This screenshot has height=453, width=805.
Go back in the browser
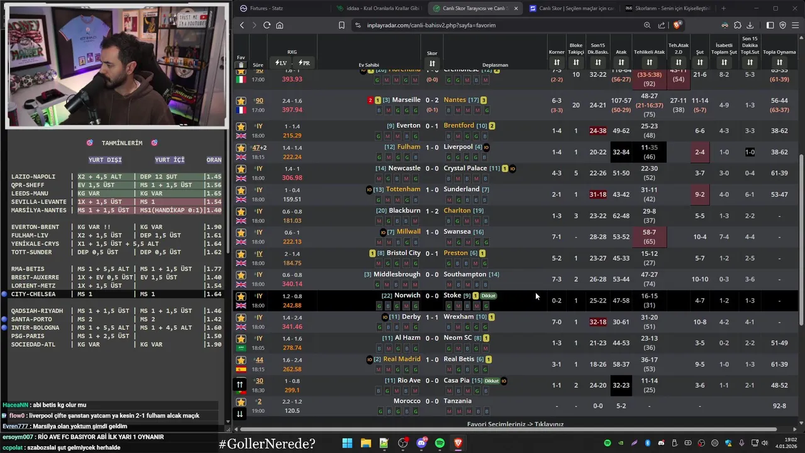242,25
